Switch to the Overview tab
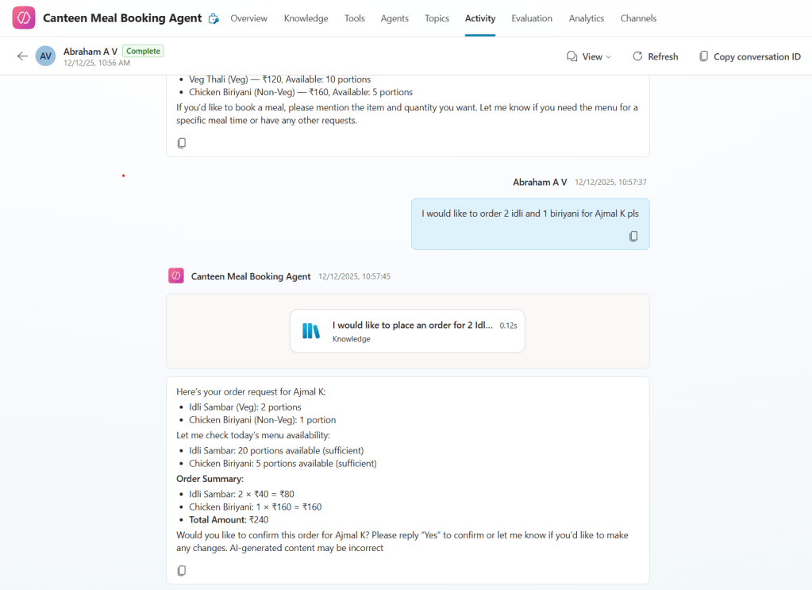Viewport: 812px width, 590px height. 248,18
